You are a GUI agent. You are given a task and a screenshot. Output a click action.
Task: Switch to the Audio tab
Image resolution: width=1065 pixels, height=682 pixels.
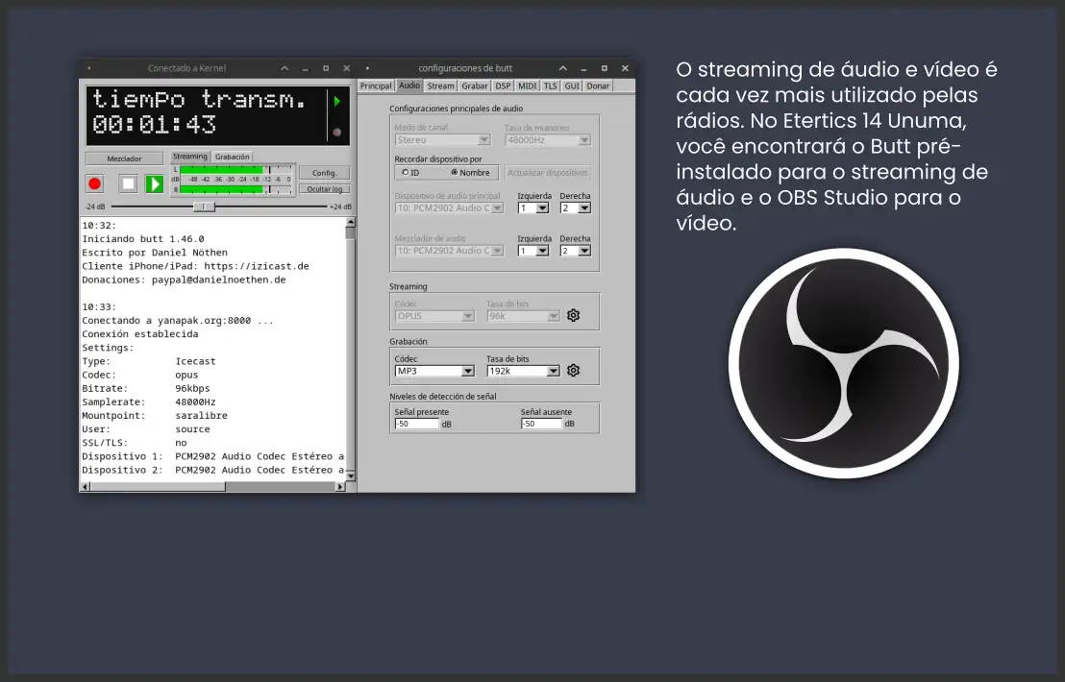pos(409,85)
